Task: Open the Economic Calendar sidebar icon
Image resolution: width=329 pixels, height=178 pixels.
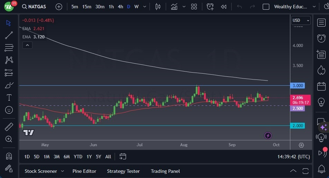Action: coord(321,86)
